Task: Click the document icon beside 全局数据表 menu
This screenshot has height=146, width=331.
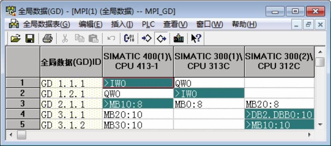Action: click(14, 24)
